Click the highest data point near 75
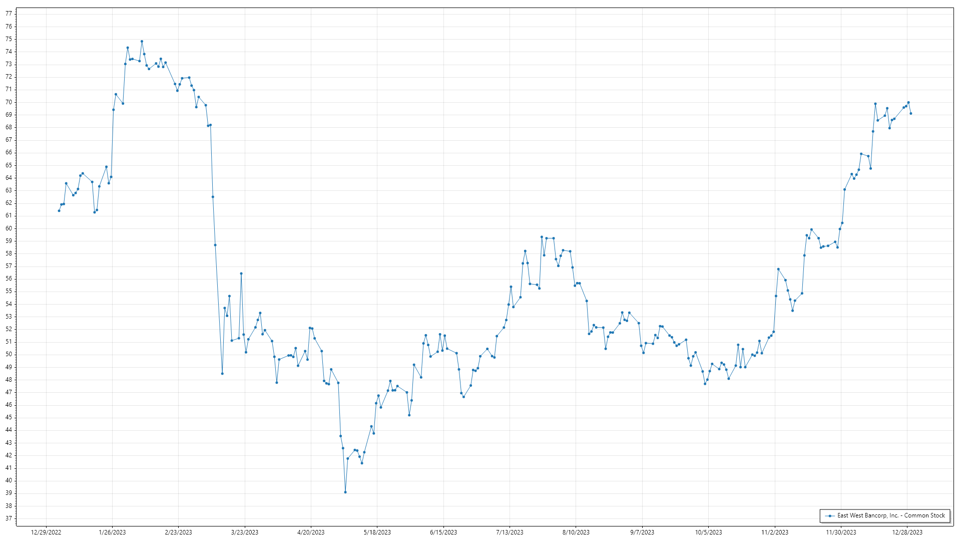961x541 pixels. [142, 42]
